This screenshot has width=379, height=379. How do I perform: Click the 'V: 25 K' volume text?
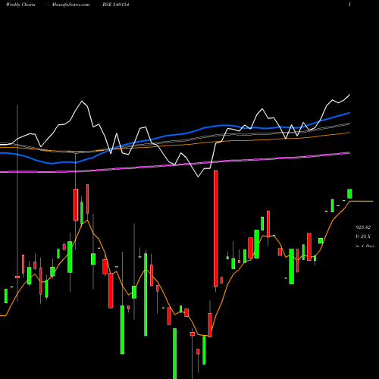point(363,236)
